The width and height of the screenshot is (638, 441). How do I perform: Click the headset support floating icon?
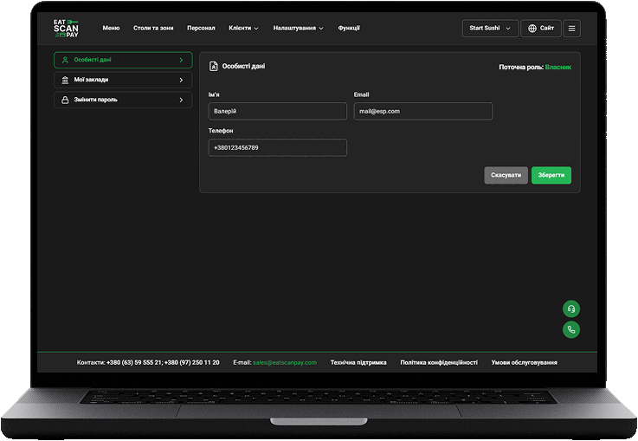click(x=571, y=309)
